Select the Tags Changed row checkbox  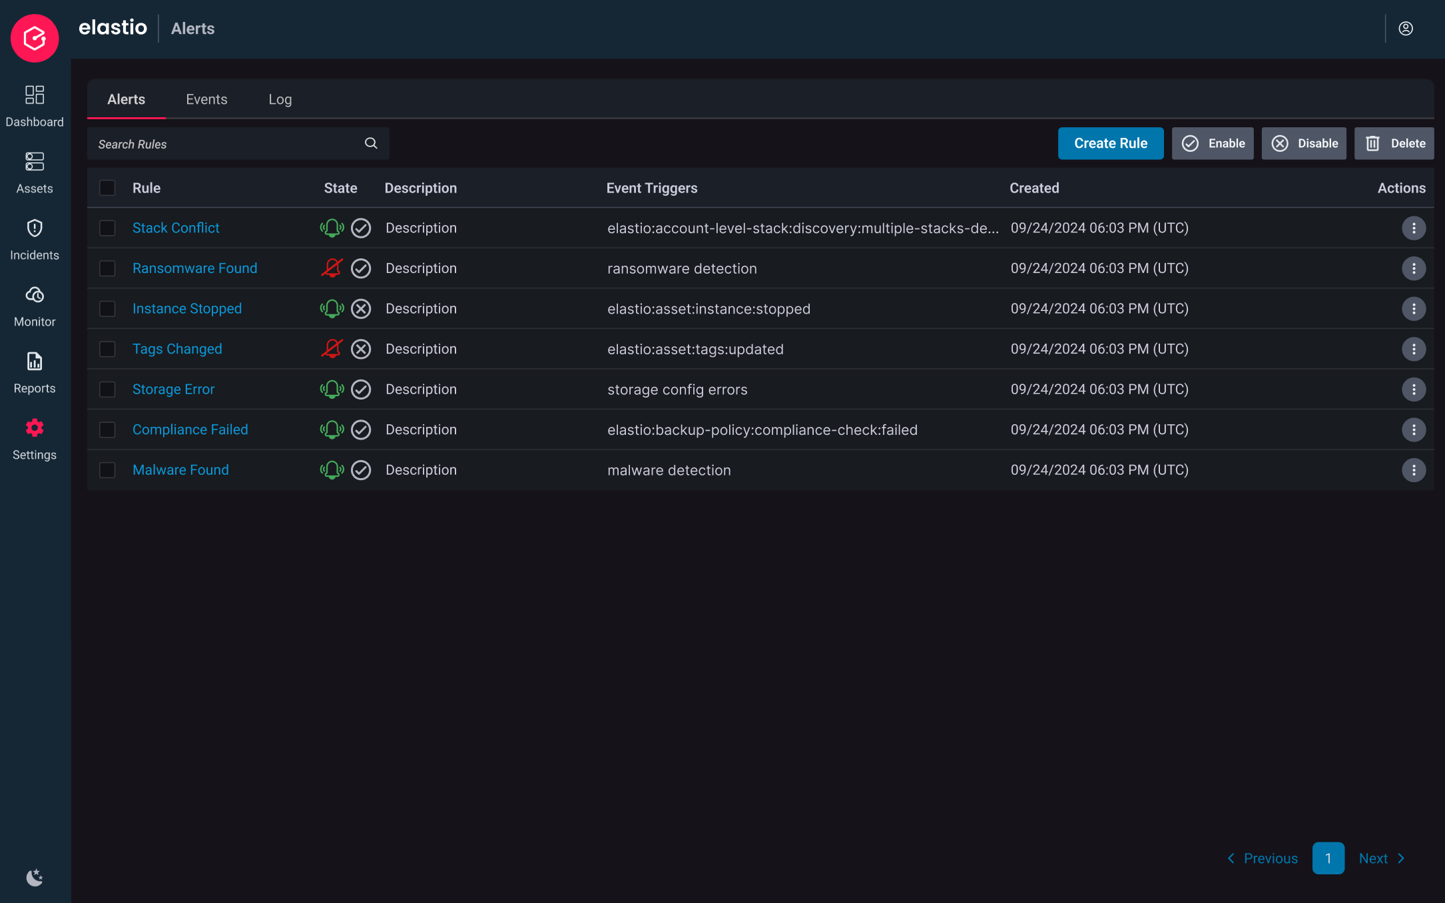pyautogui.click(x=107, y=349)
